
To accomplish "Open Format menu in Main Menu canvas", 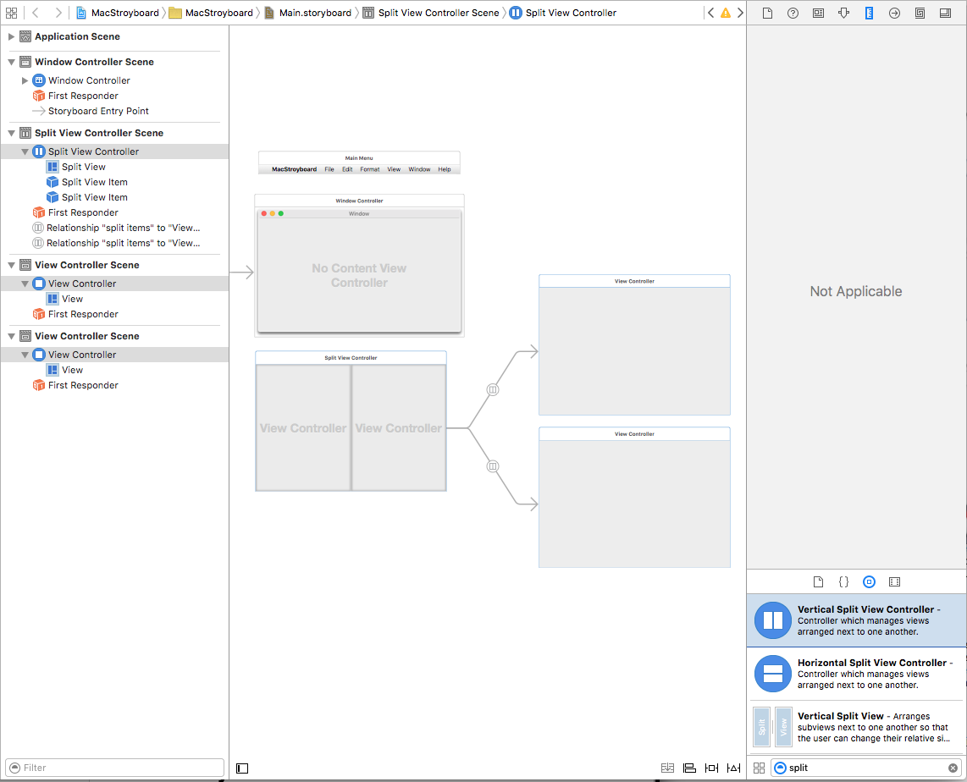I will [x=370, y=169].
